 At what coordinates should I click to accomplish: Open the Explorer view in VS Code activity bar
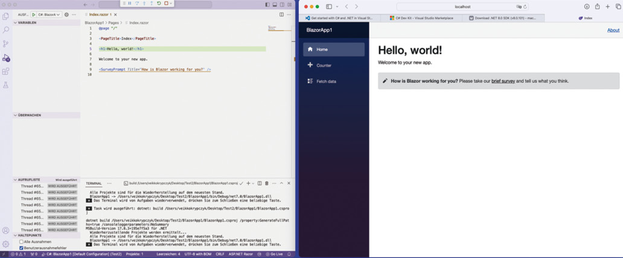5,16
